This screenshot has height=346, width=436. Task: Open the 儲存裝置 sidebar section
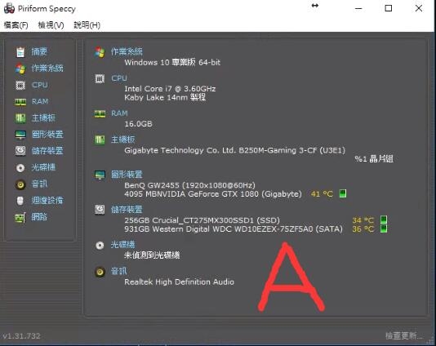47,151
